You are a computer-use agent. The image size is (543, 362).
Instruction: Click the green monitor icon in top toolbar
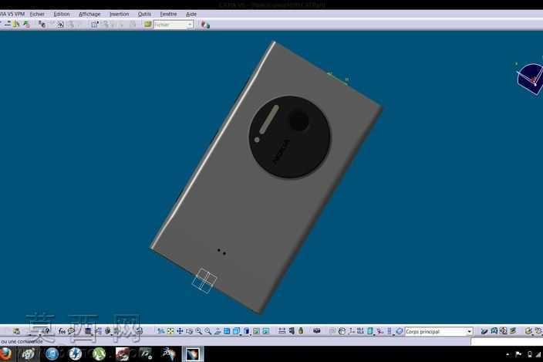26,24
